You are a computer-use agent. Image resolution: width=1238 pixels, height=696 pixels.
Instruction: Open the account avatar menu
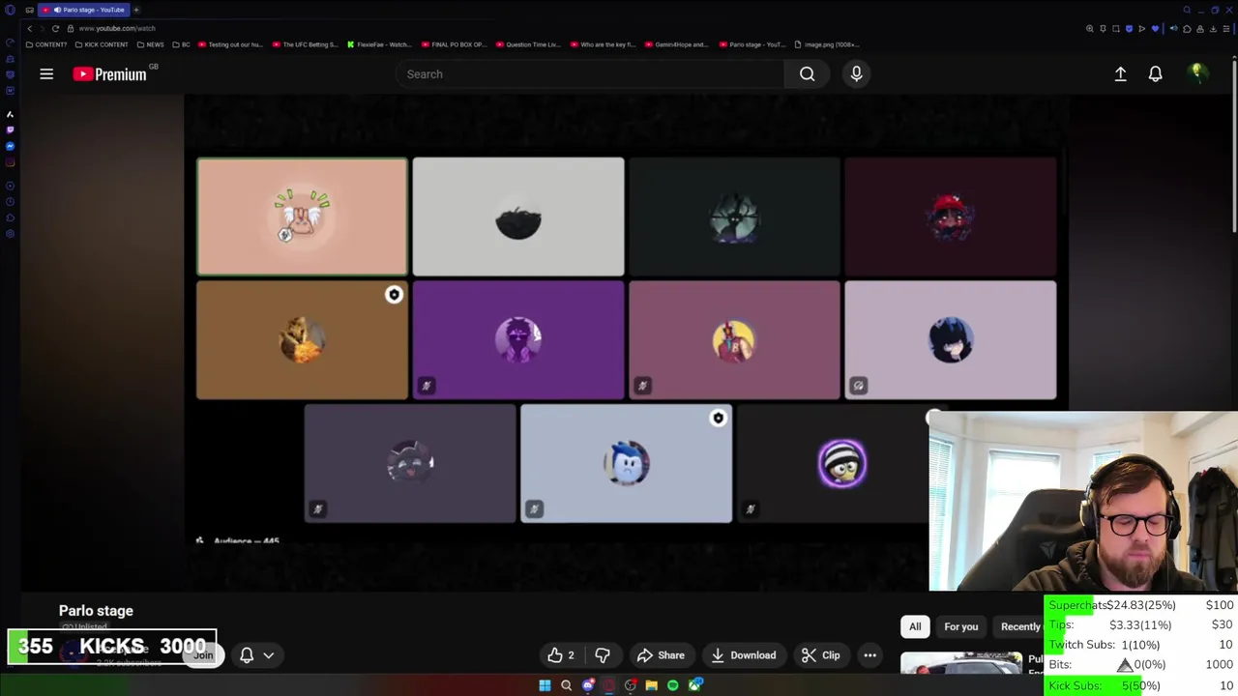pyautogui.click(x=1197, y=73)
